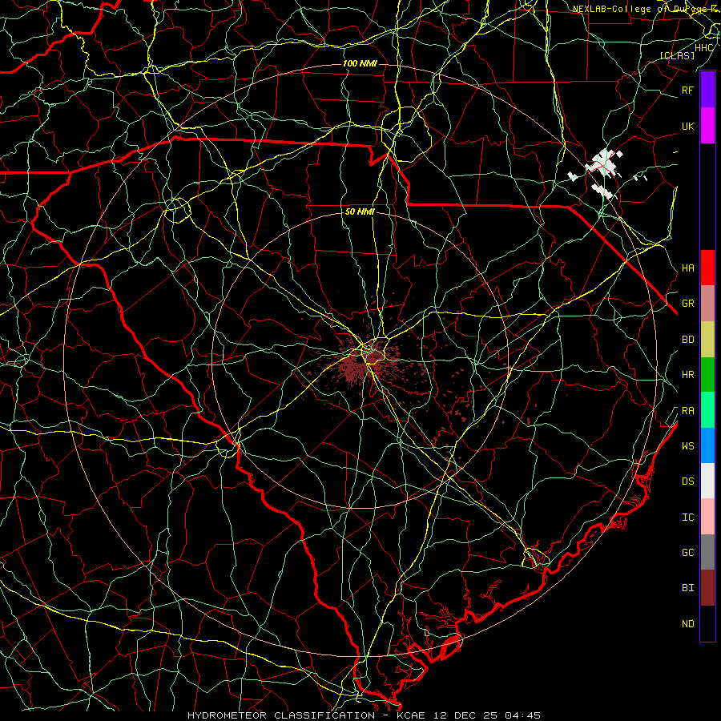721x721 pixels.
Task: Click the 50 NMI range ring label
Action: pyautogui.click(x=360, y=212)
